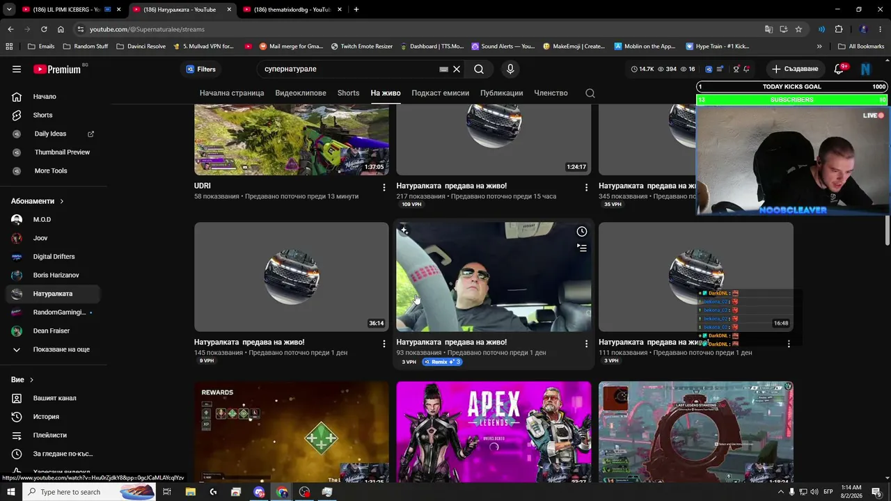Image resolution: width=891 pixels, height=501 pixels.
Task: Expand the Абонаменти section chevron
Action: point(62,202)
